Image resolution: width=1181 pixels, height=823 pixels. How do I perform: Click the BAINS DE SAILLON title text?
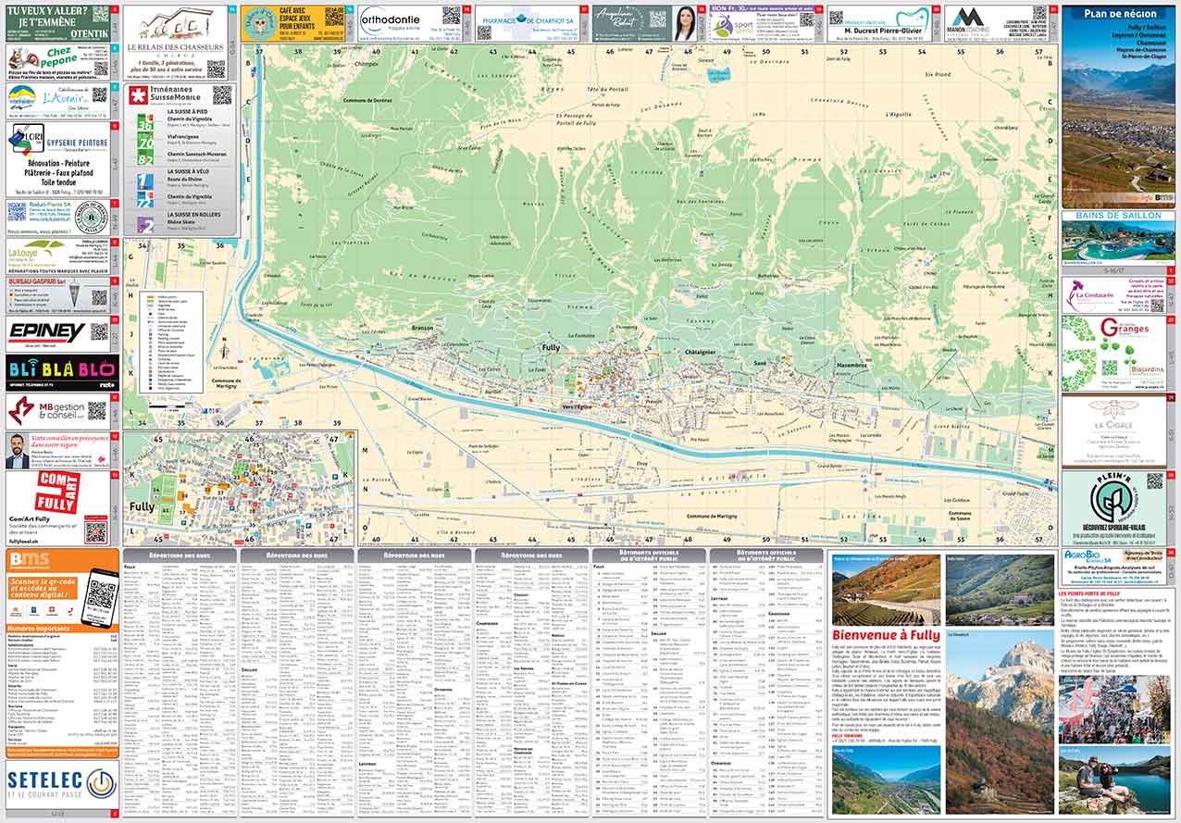tap(1119, 216)
